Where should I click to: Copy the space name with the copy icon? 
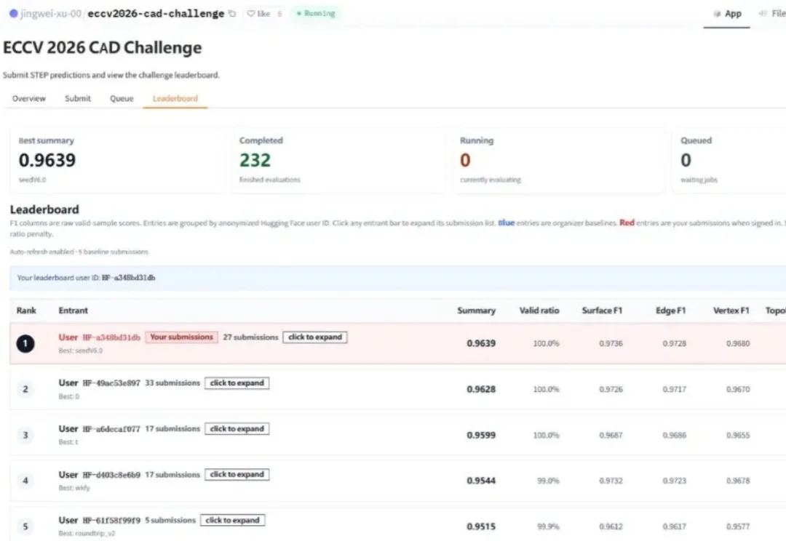(x=232, y=14)
